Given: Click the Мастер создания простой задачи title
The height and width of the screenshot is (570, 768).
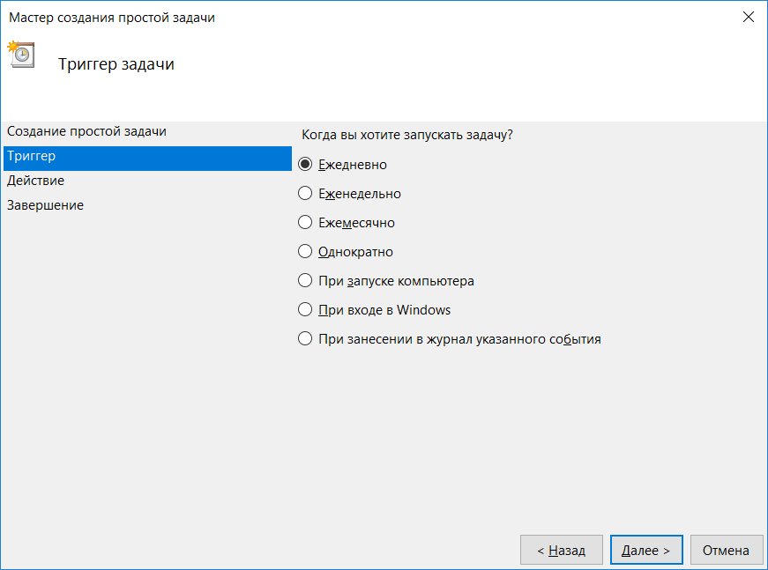Looking at the screenshot, I should click(112, 18).
